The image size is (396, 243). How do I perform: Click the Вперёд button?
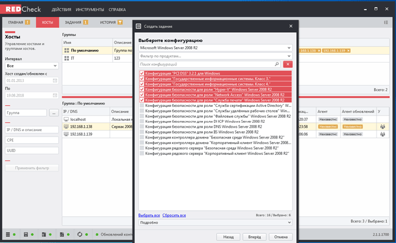point(253,237)
